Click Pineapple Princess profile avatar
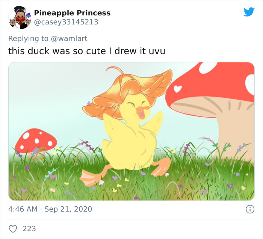263x239 pixels. (x=19, y=18)
